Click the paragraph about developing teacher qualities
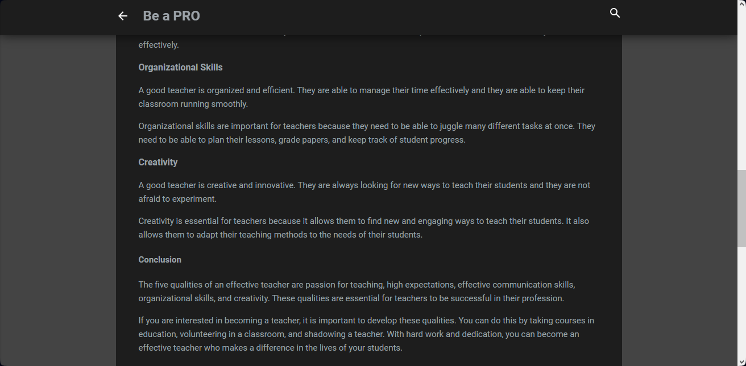The height and width of the screenshot is (366, 746). point(366,334)
